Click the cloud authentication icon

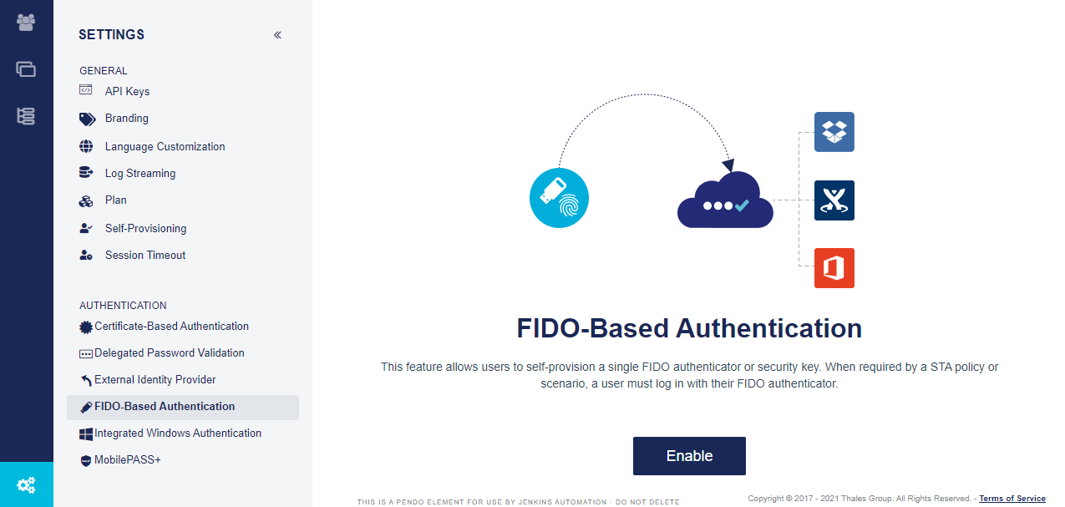(x=725, y=201)
